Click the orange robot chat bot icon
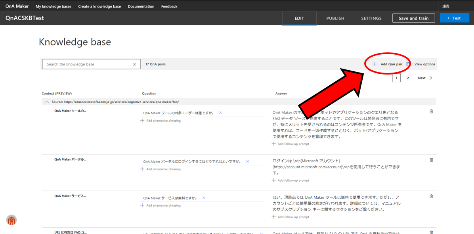Viewport: 474px width, 234px height. pyautogui.click(x=11, y=220)
